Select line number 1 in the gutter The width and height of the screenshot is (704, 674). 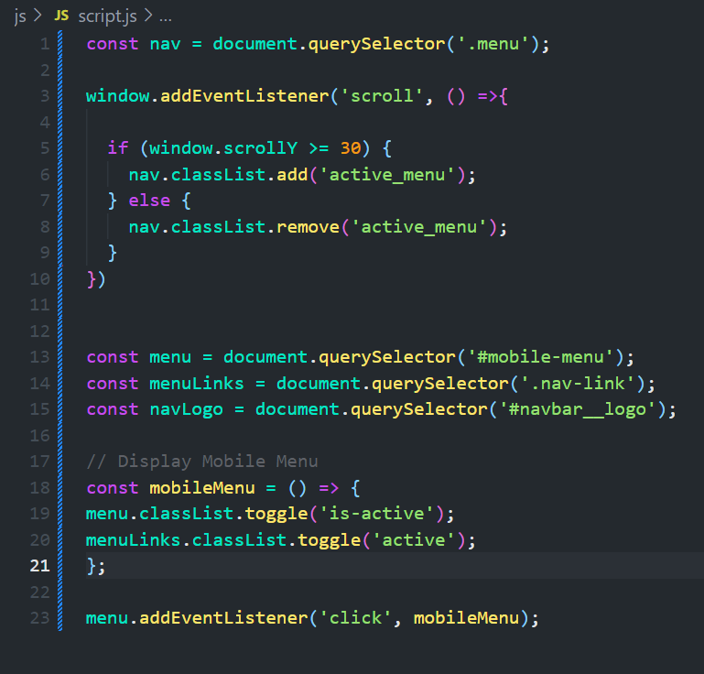point(45,44)
